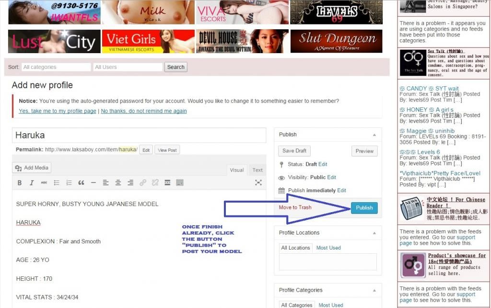Click the underlined HARUKA text in editor
The image size is (491, 308).
(28, 223)
